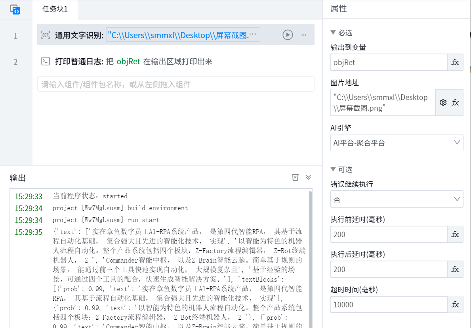471x328 pixels.
Task: Clear the output log with trash icon
Action: point(295,177)
